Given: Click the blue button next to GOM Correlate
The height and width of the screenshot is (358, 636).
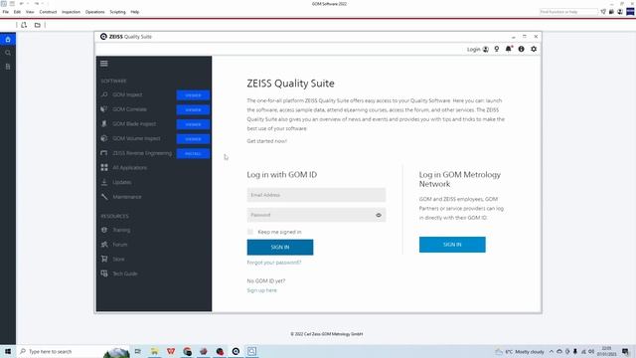Looking at the screenshot, I should [x=193, y=109].
